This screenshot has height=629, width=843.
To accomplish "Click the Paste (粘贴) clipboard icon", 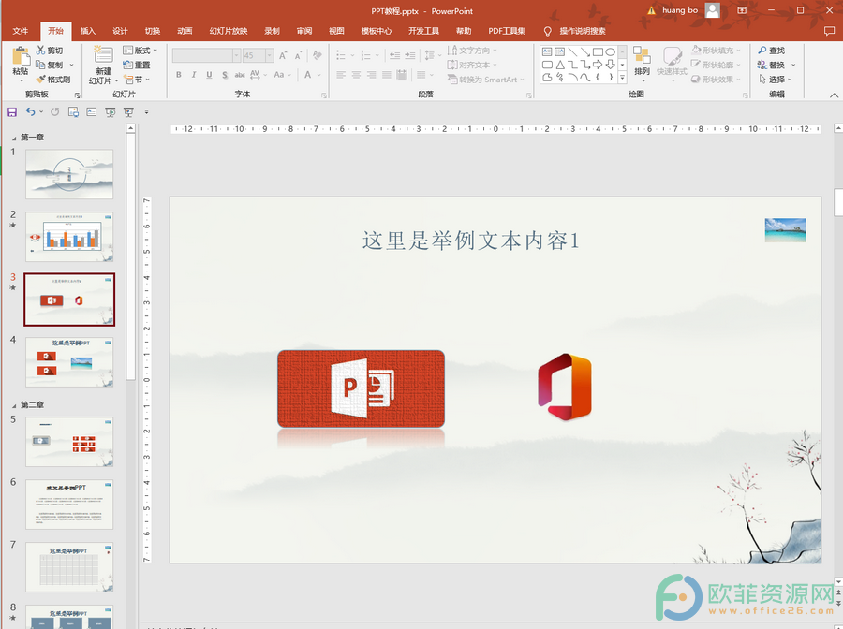I will (21, 56).
